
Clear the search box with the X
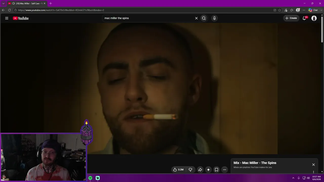point(196,18)
